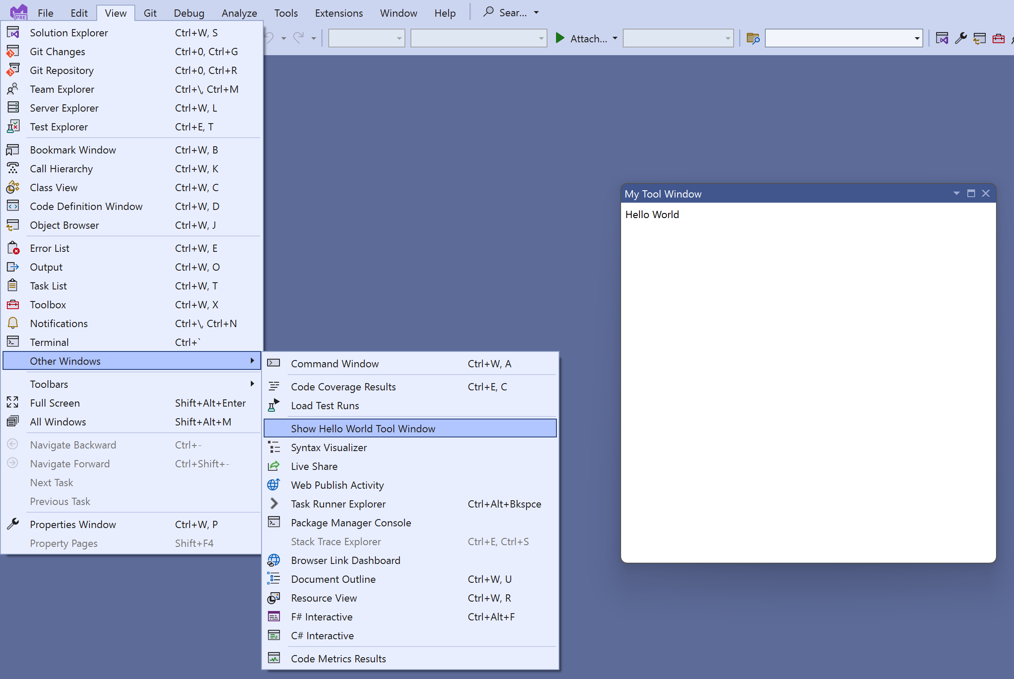This screenshot has height=679, width=1014.
Task: Open the Toolbox panel
Action: (47, 304)
